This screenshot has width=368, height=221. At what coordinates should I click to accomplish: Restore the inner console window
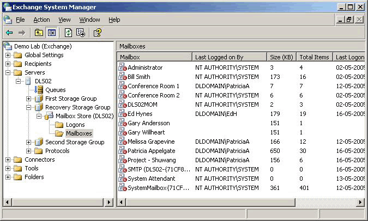(x=349, y=20)
